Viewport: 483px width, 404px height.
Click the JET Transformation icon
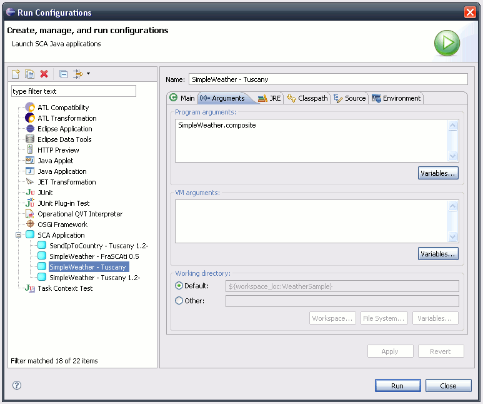[30, 181]
